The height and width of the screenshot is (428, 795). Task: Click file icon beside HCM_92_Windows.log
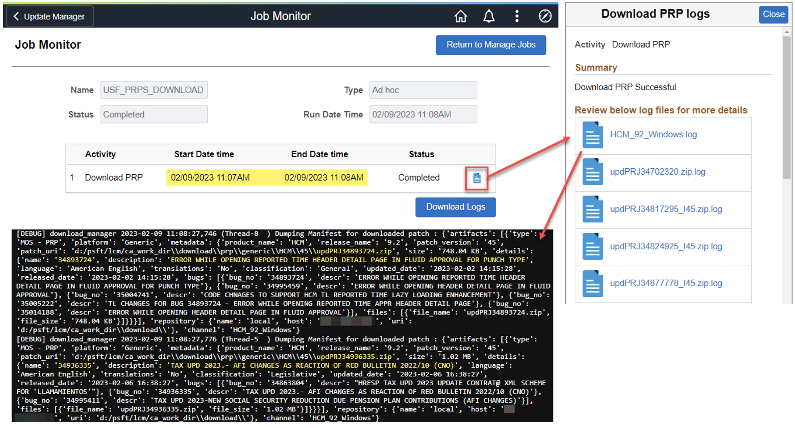pyautogui.click(x=593, y=135)
